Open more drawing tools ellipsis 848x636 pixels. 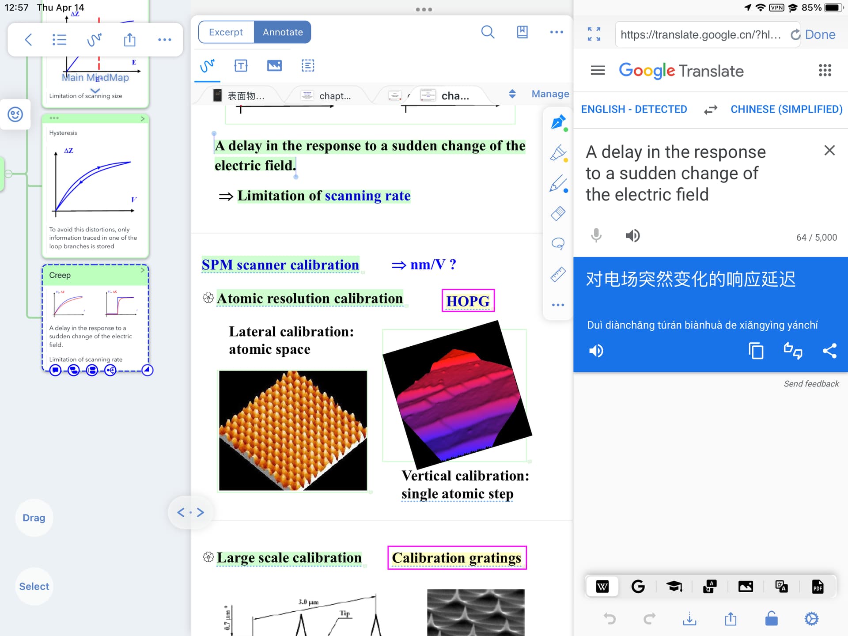(x=558, y=305)
